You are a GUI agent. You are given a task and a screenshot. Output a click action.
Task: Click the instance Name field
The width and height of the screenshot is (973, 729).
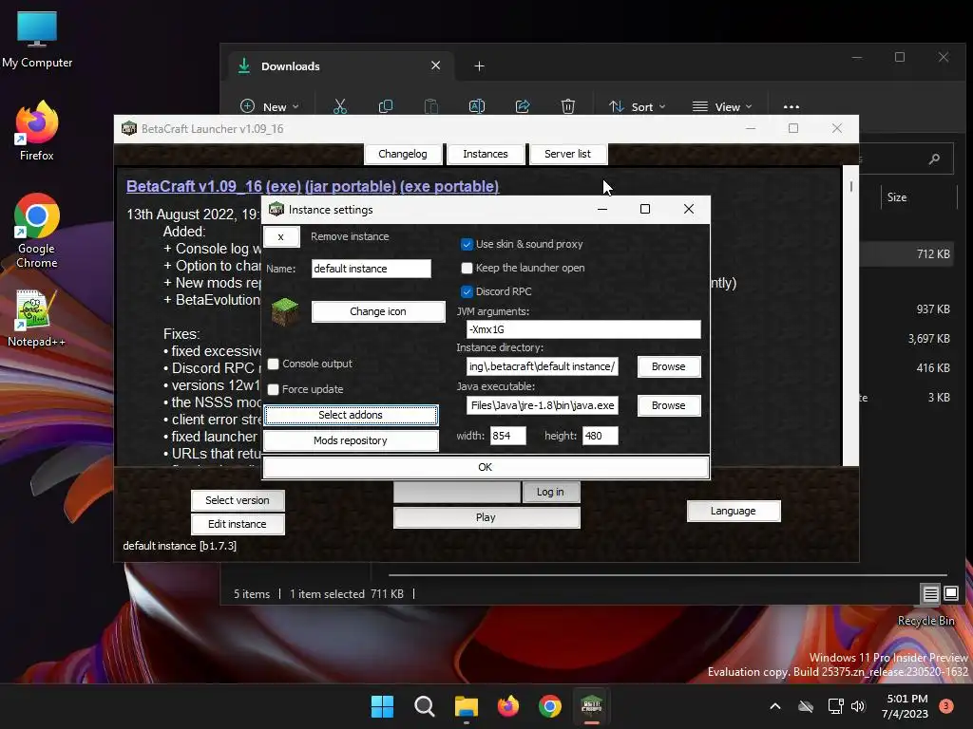pos(372,269)
